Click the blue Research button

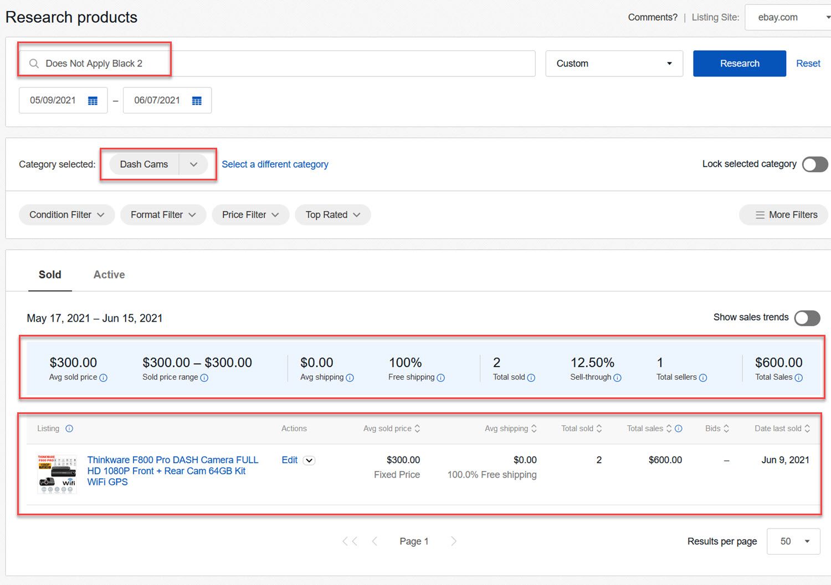click(740, 64)
